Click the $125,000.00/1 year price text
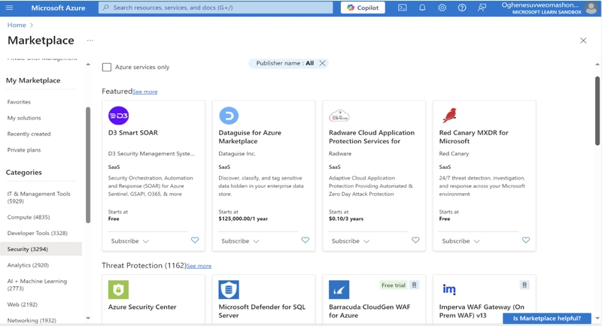Image resolution: width=602 pixels, height=326 pixels. (243, 219)
